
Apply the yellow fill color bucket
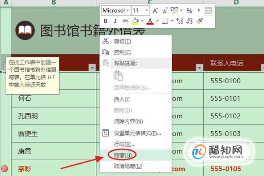point(135,21)
